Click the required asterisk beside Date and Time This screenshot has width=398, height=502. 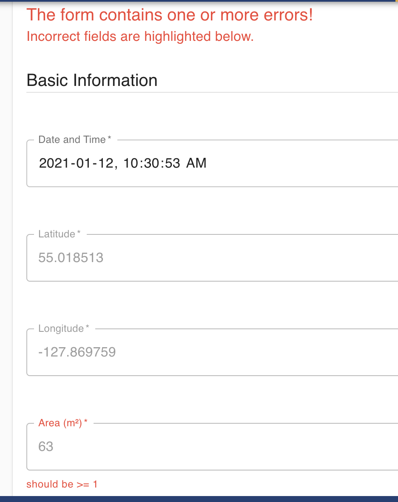pyautogui.click(x=109, y=137)
